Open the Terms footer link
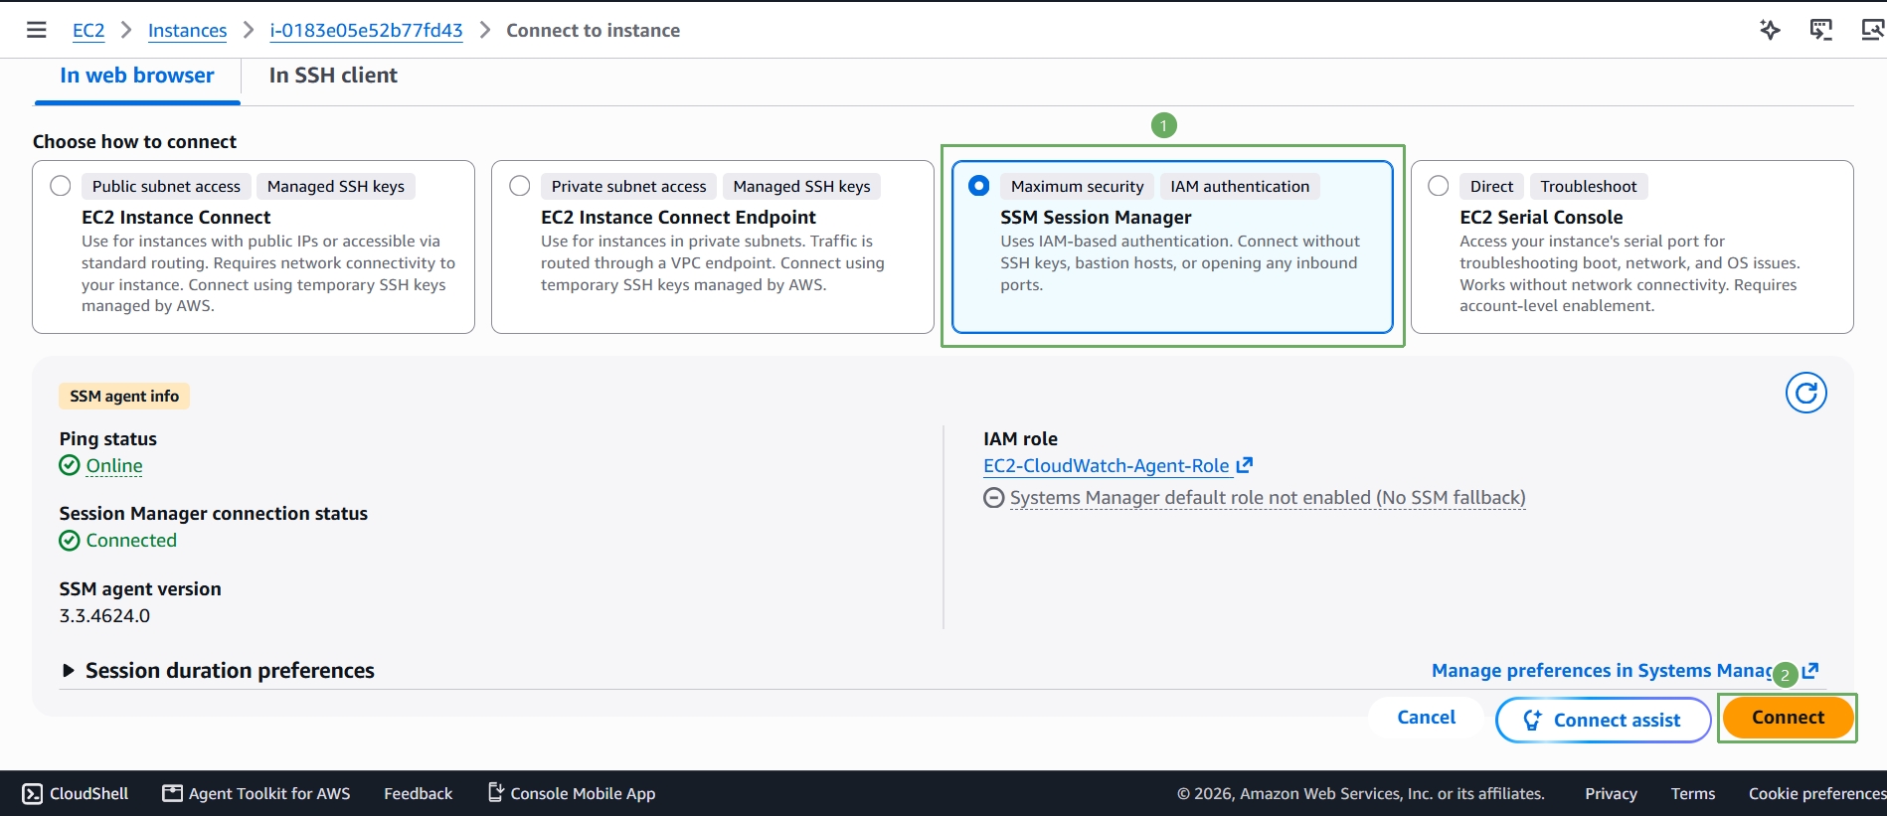 [1692, 793]
